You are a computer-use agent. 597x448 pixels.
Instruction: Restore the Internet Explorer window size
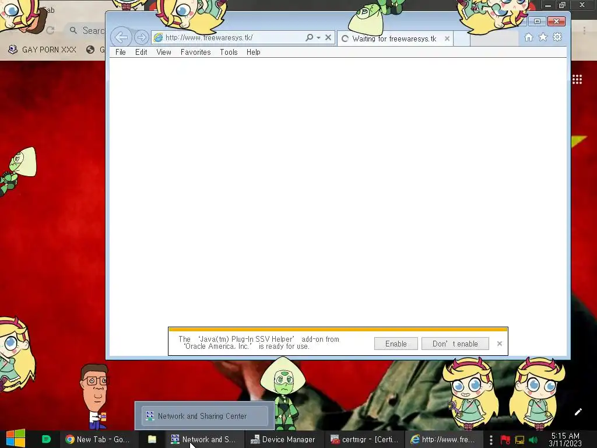tap(537, 22)
